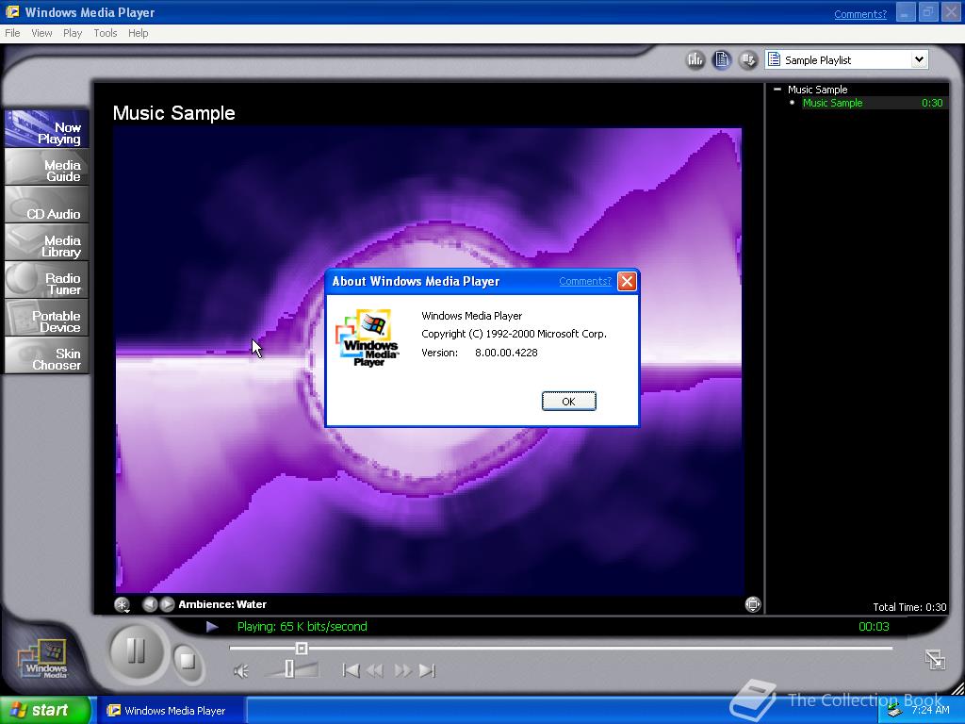This screenshot has height=724, width=965.
Task: Open the Portable Device tab
Action: tap(47, 318)
